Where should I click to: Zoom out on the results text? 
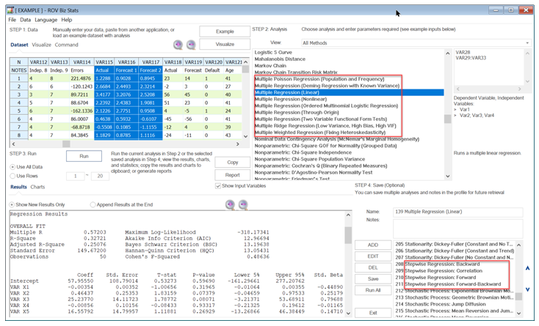[243, 204]
